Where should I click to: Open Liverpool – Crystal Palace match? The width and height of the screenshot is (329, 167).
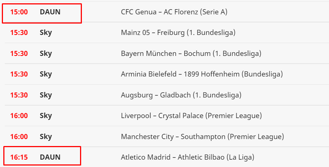click(191, 116)
